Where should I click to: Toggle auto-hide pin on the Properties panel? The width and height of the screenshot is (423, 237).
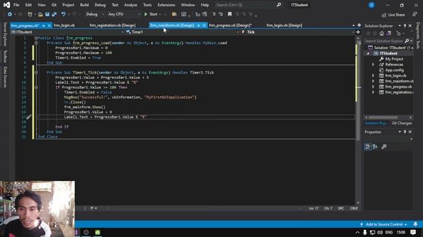point(404,132)
